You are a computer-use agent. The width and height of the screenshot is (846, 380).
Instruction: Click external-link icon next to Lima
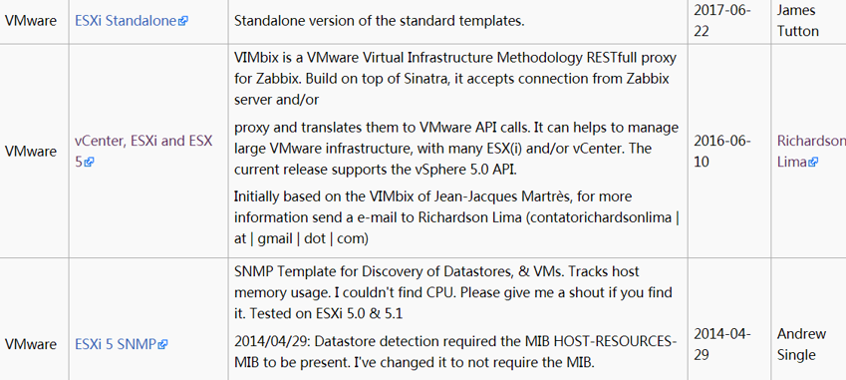coord(813,162)
